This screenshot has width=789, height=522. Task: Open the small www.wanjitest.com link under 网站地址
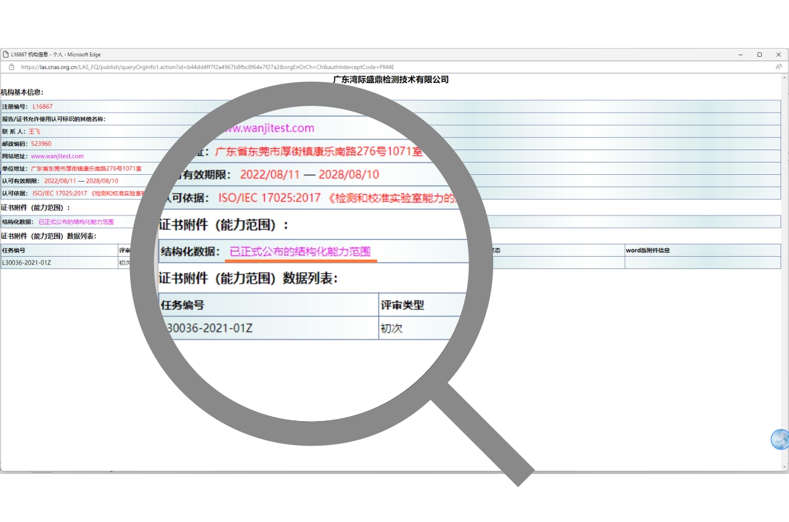click(57, 156)
